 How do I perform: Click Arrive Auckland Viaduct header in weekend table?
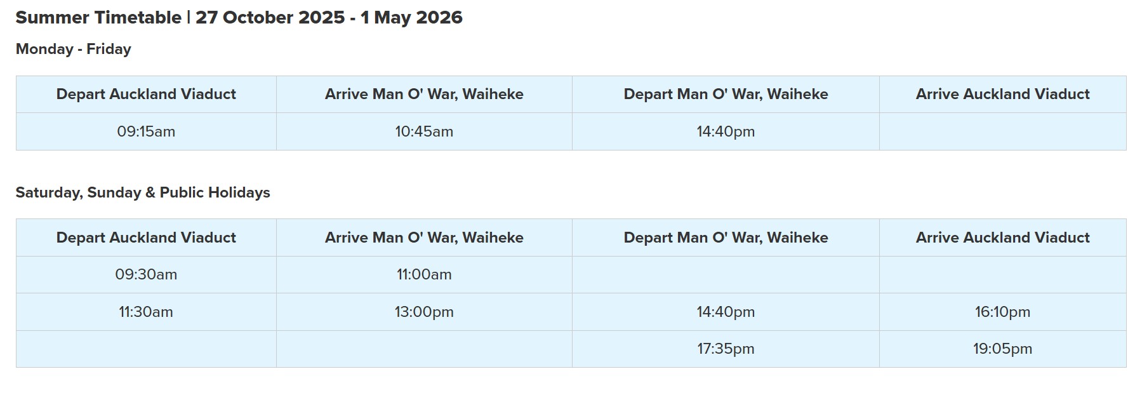tap(1002, 238)
